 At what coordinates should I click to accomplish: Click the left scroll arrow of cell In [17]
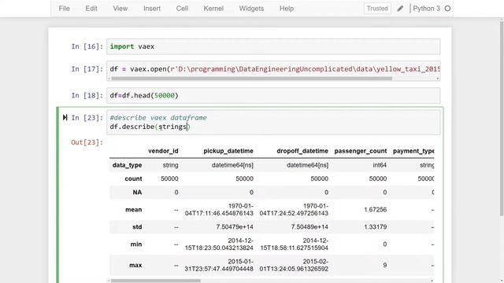coord(109,79)
